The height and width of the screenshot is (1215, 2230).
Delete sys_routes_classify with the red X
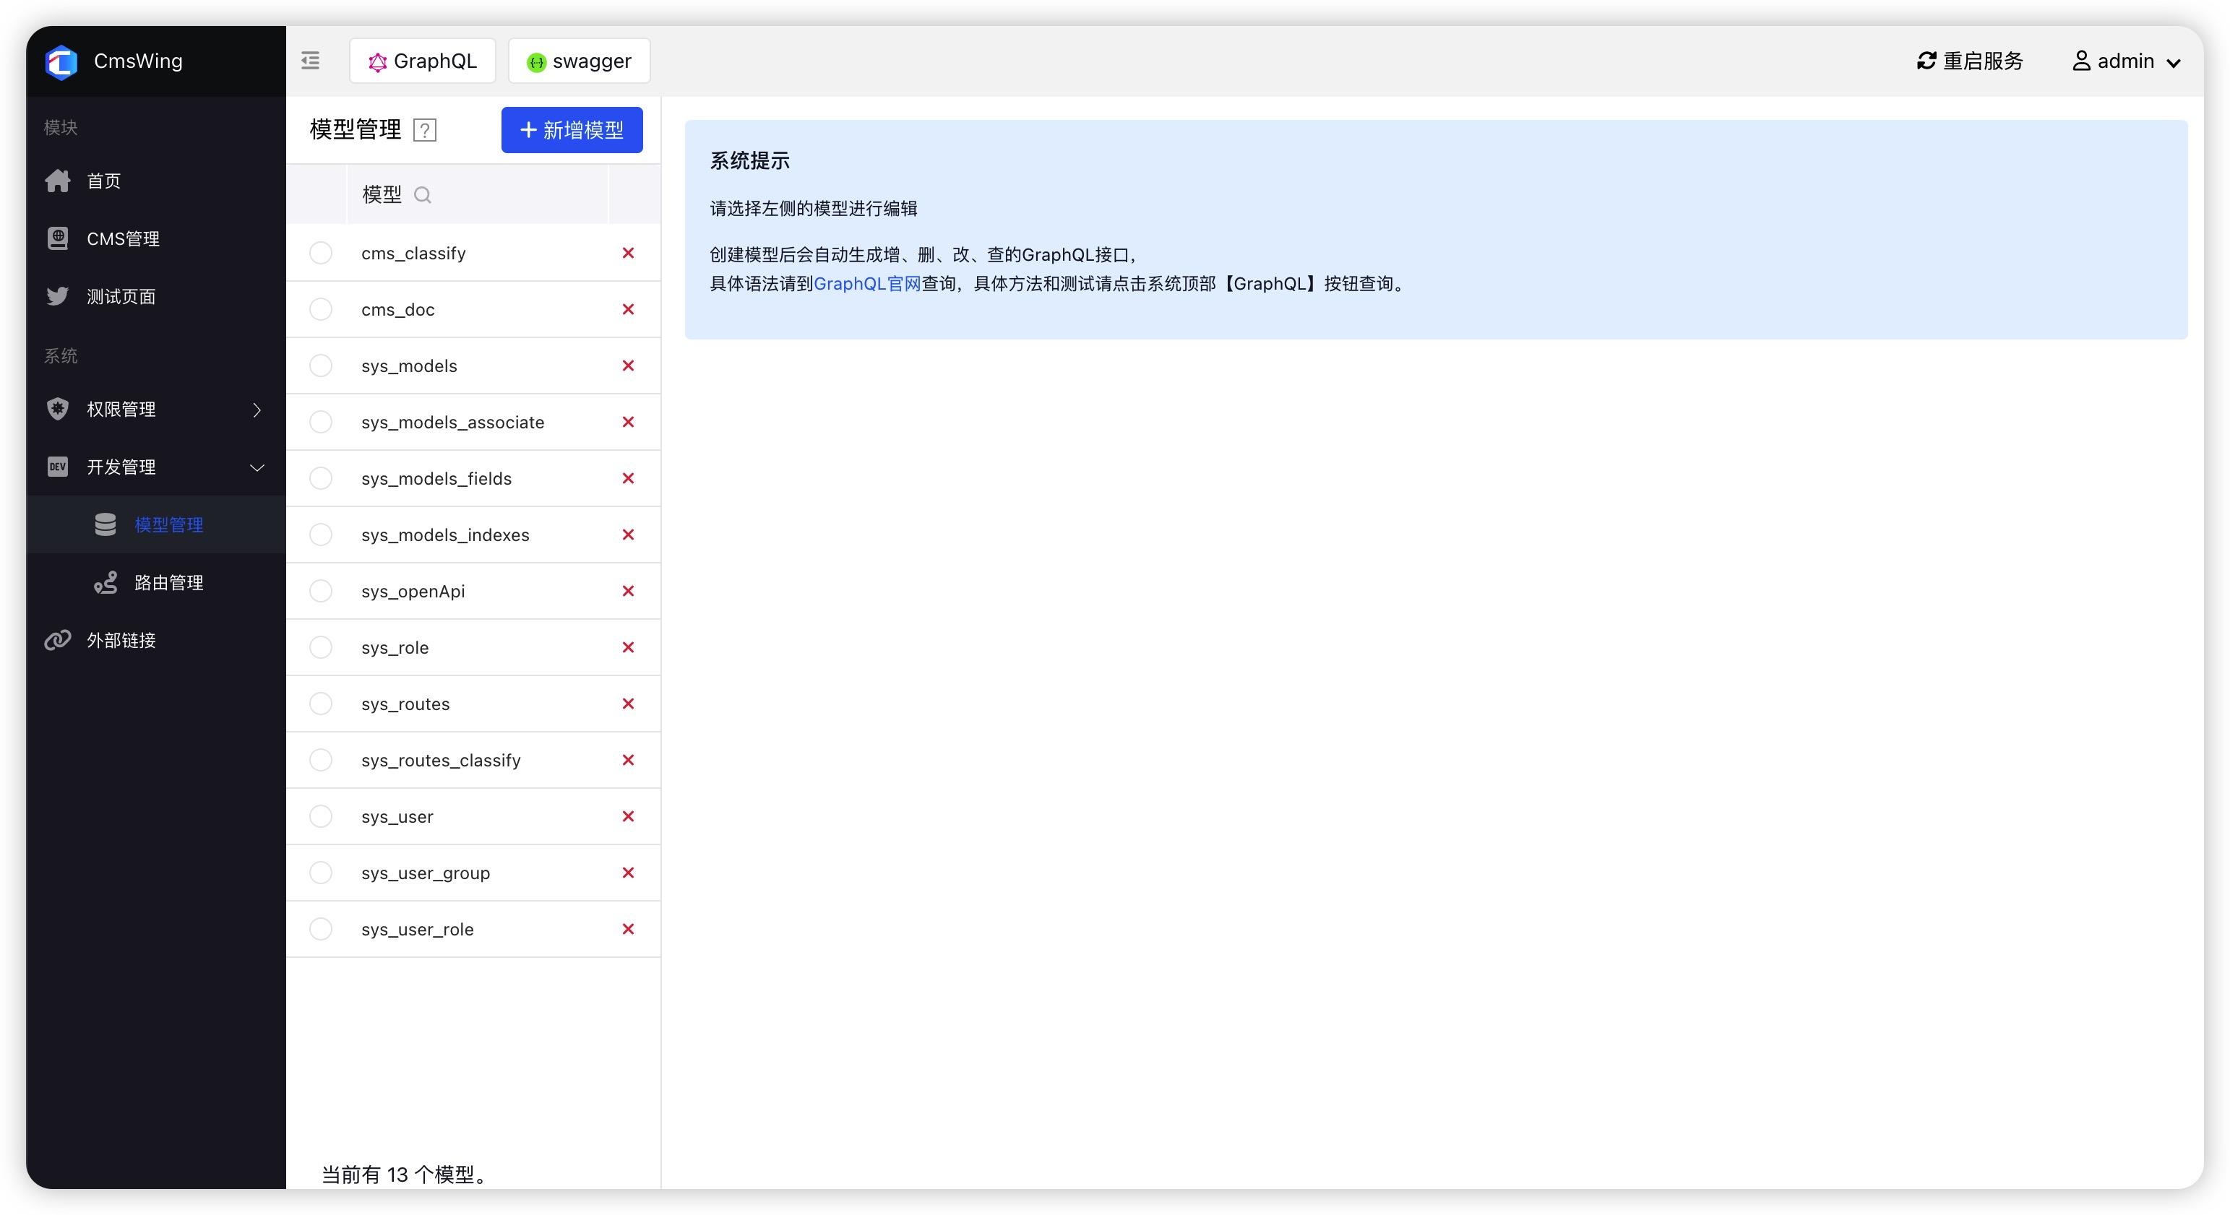[x=629, y=760]
